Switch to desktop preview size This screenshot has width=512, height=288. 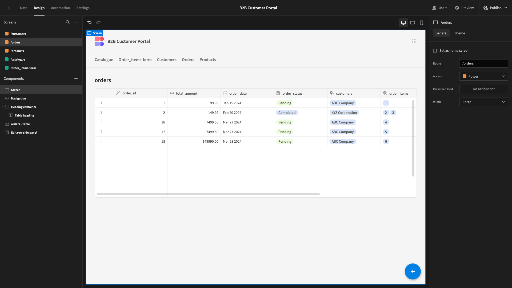(x=403, y=23)
